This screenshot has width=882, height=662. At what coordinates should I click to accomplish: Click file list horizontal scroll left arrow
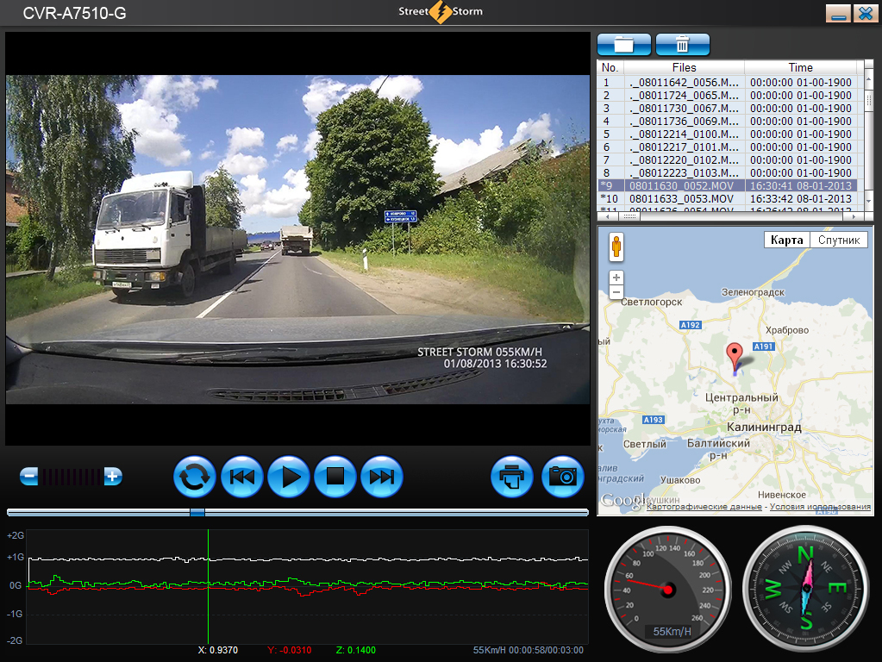coord(606,216)
